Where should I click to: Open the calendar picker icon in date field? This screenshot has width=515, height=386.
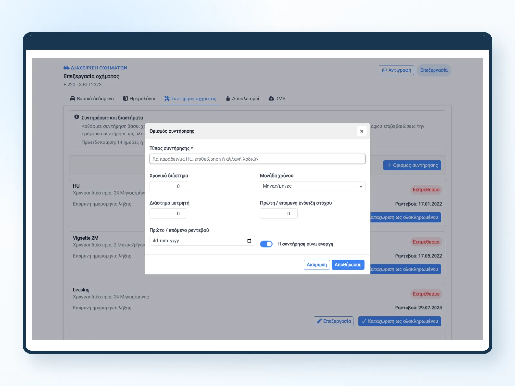(249, 241)
